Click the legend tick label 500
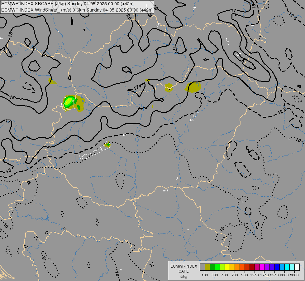 225,275
